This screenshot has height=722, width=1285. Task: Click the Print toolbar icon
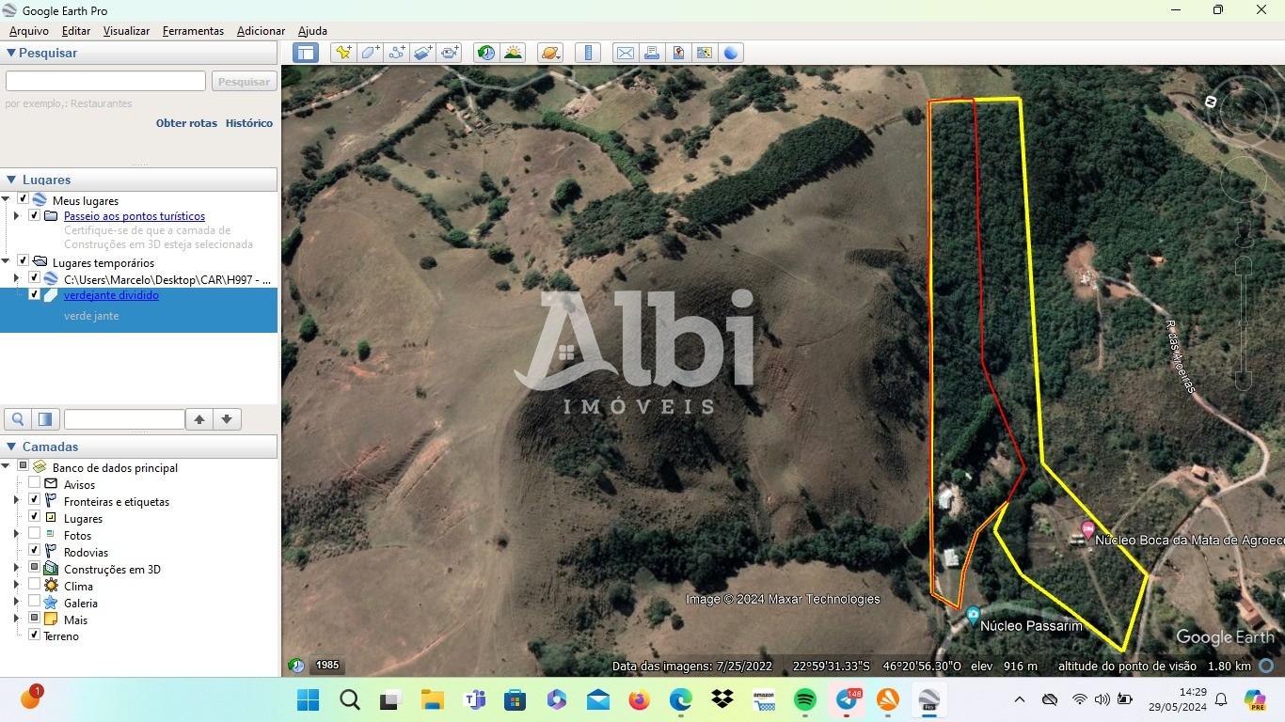(x=651, y=53)
